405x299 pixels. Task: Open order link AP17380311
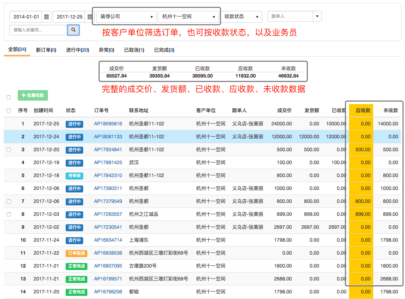108,188
